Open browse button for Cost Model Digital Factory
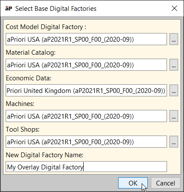 pos(174,39)
